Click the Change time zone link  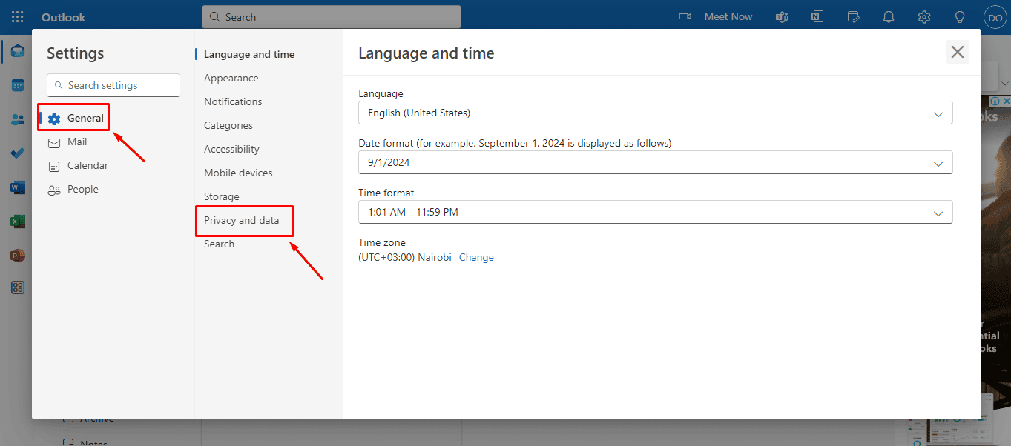point(476,257)
